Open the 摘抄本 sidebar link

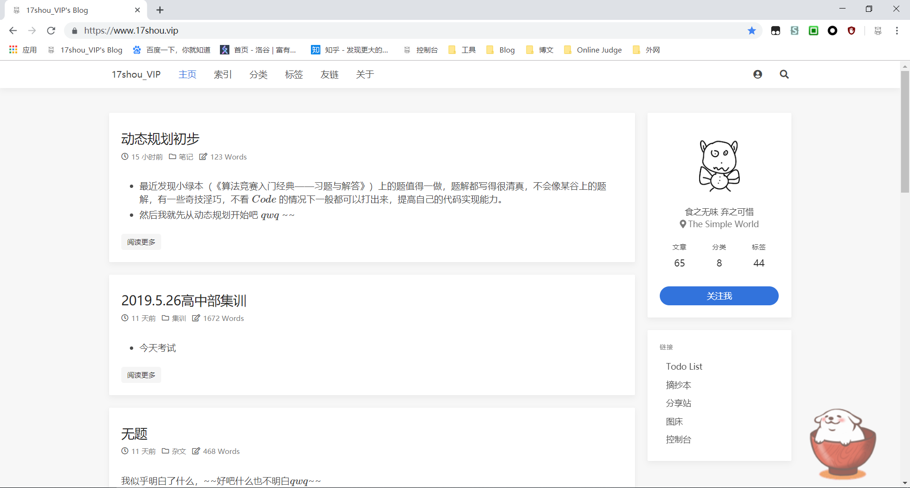[679, 385]
